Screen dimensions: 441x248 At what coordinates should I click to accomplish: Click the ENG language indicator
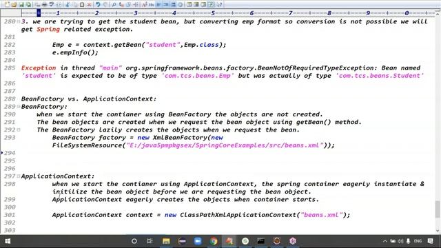click(418, 241)
